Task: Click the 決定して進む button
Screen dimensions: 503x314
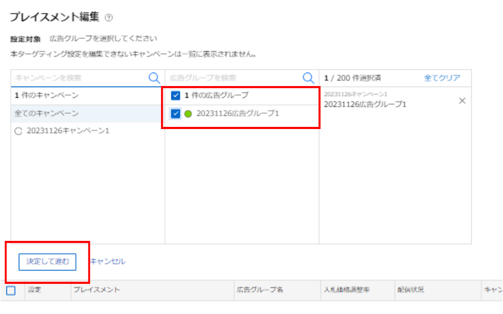Action: 50,262
